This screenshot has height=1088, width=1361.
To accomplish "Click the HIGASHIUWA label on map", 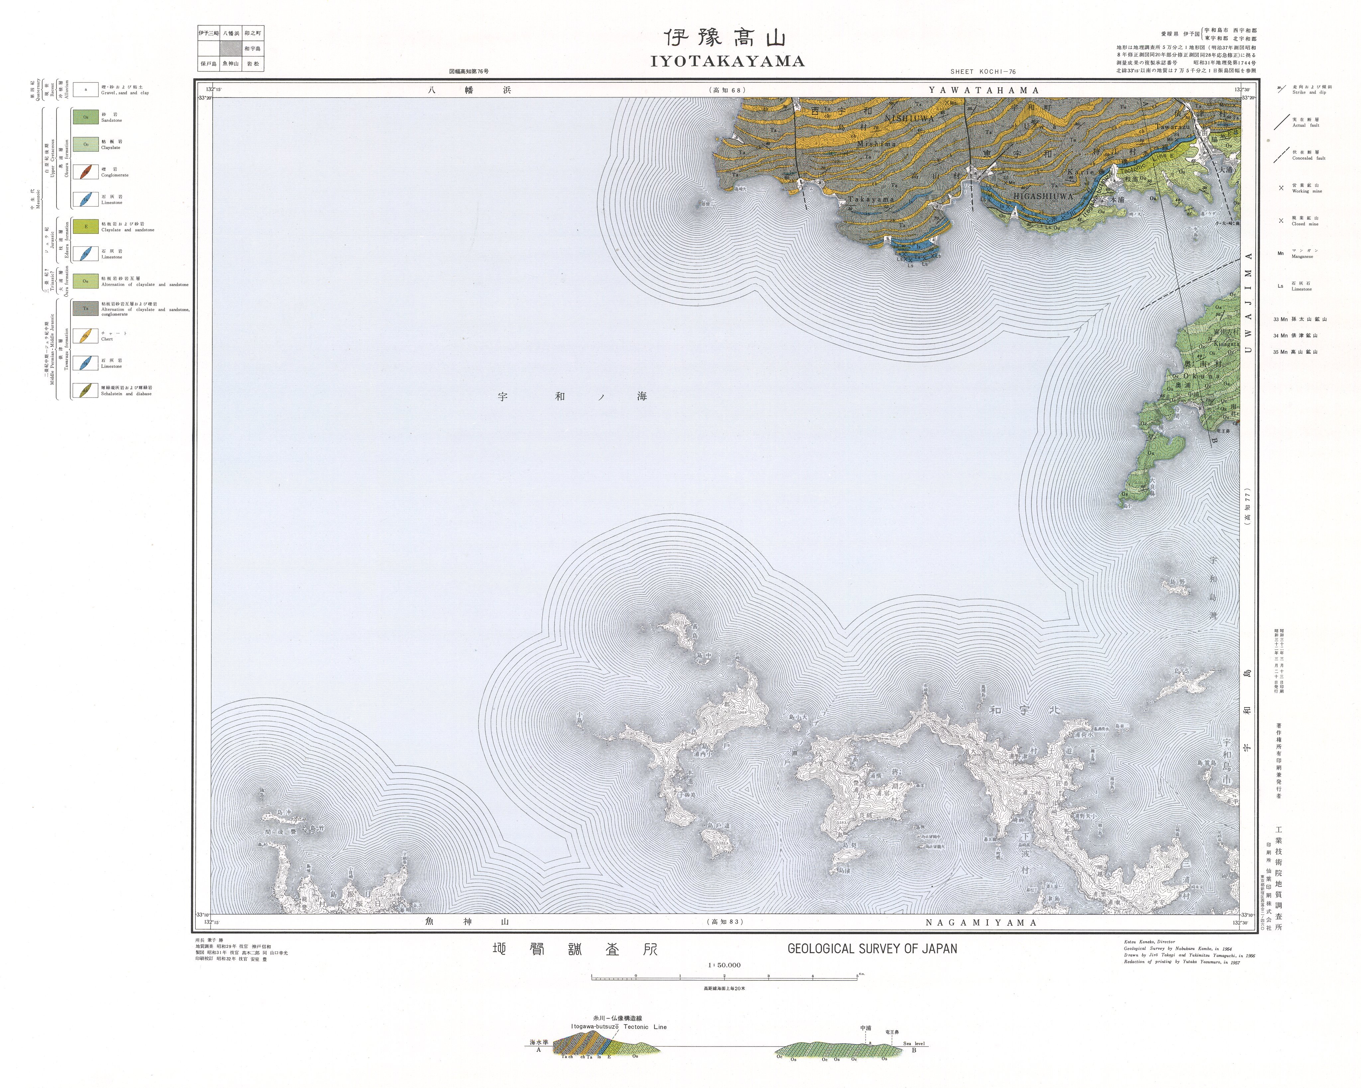I will tap(1043, 196).
